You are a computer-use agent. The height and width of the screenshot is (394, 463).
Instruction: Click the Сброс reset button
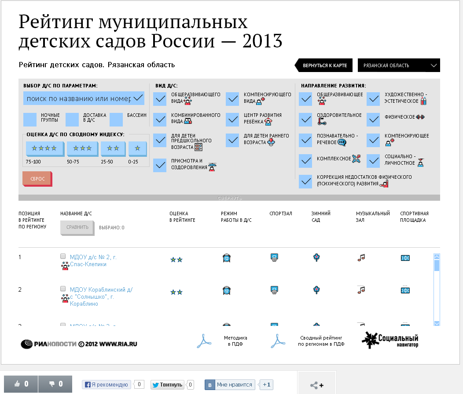(x=37, y=179)
